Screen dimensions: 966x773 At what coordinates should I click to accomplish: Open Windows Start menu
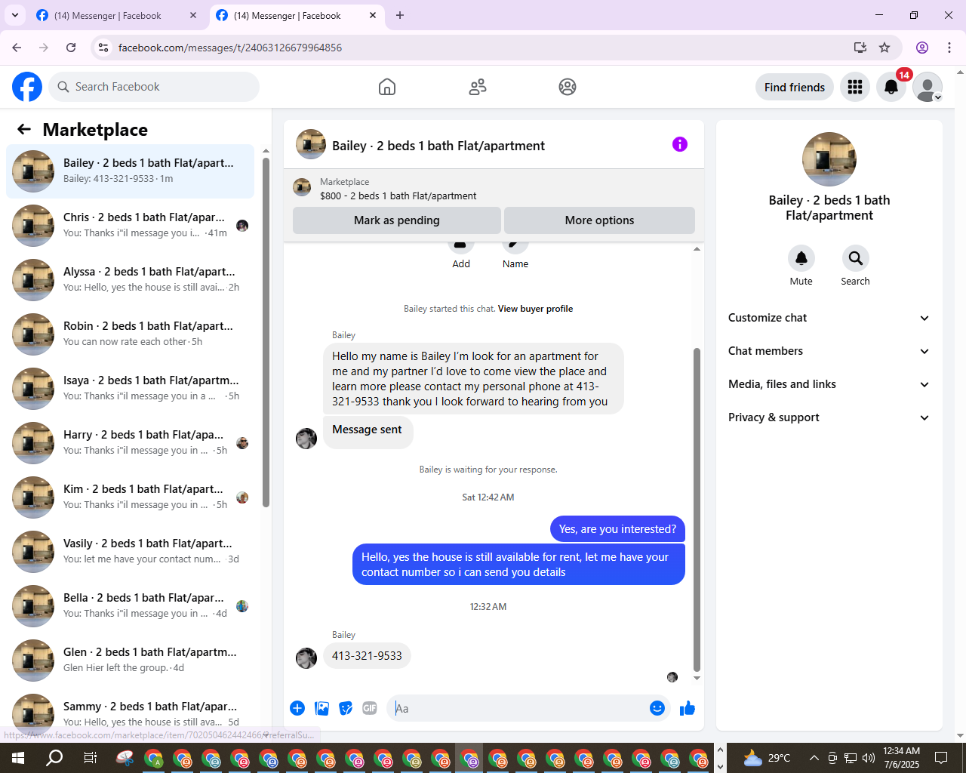18,758
